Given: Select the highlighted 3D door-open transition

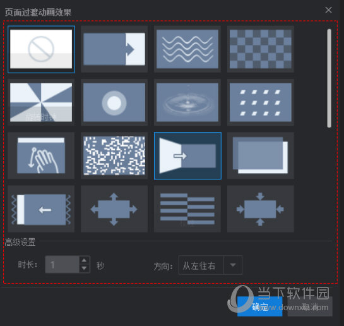Looking at the screenshot, I should (x=187, y=156).
